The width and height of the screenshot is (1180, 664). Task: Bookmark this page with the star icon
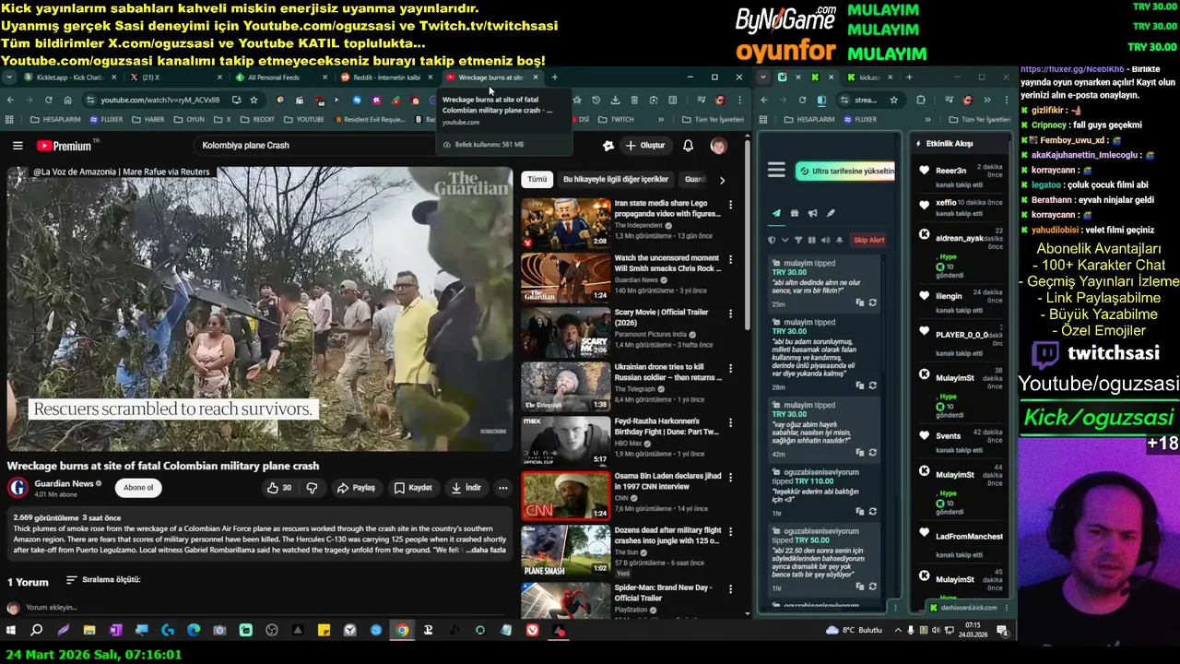[x=254, y=100]
